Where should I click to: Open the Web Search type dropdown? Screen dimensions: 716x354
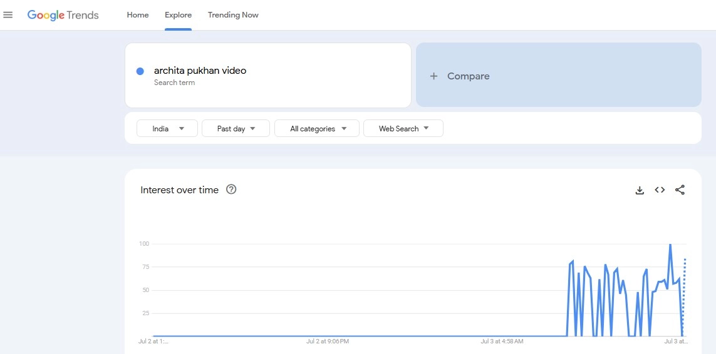403,128
